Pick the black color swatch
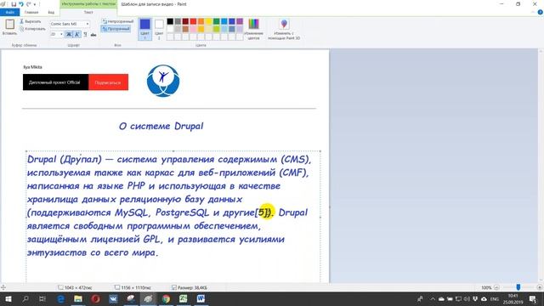The height and width of the screenshot is (306, 544). [170, 21]
